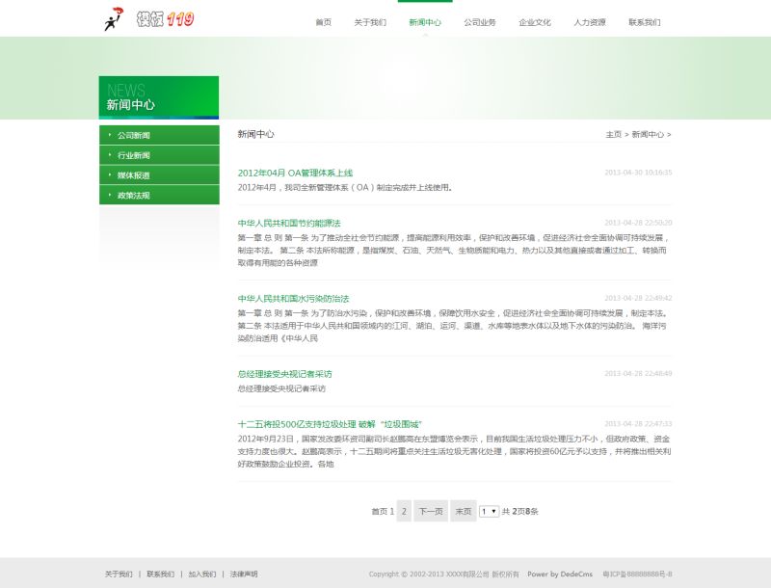Viewport: 771px width, 588px height.
Task: Open 公司新闻 sidebar category
Action: pyautogui.click(x=159, y=135)
